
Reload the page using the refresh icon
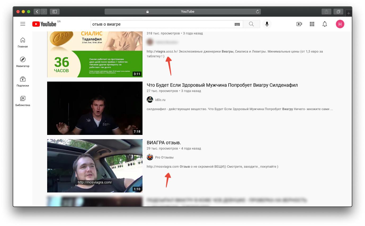click(x=257, y=12)
